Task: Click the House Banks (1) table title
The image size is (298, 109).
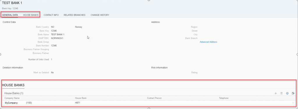Action: (x=14, y=93)
